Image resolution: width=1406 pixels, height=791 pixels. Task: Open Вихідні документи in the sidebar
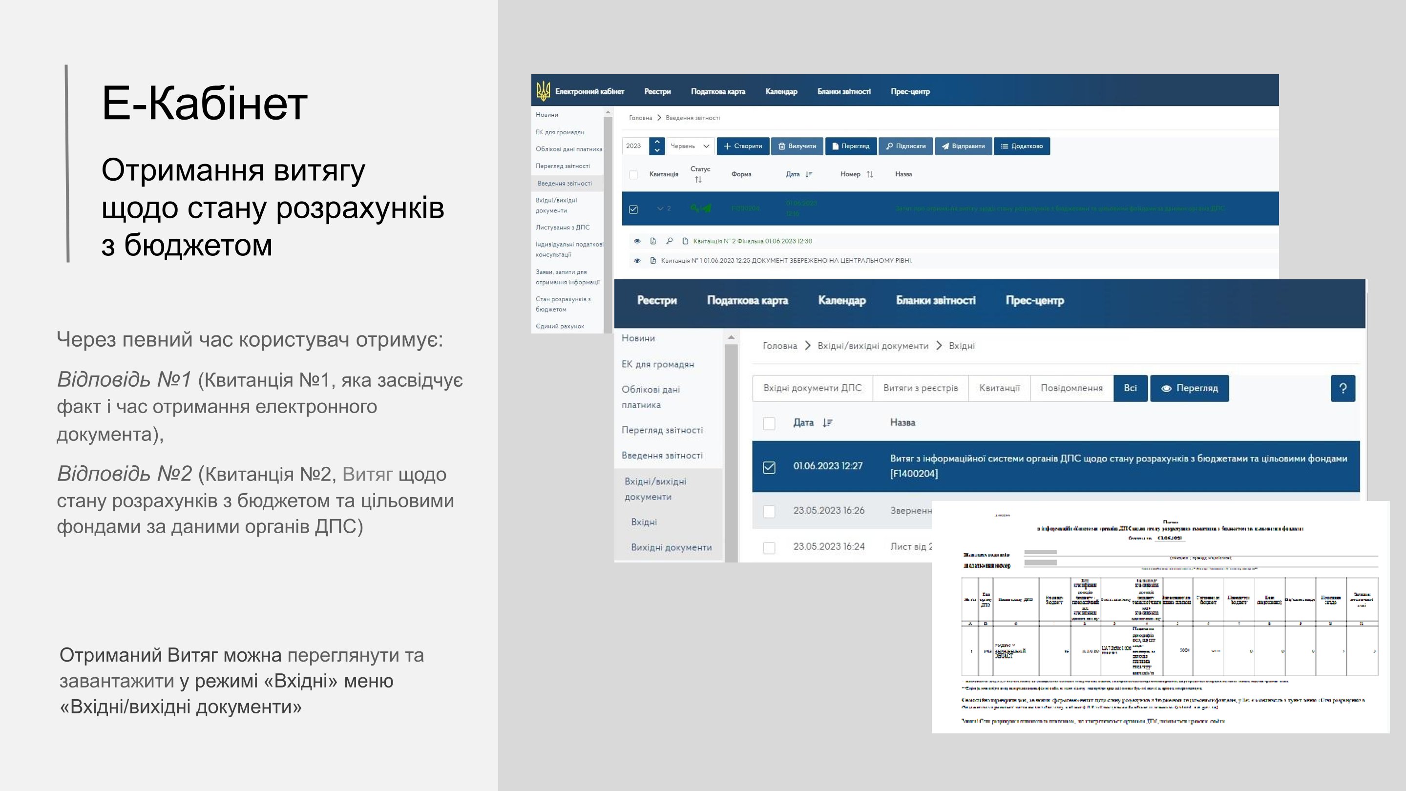671,548
